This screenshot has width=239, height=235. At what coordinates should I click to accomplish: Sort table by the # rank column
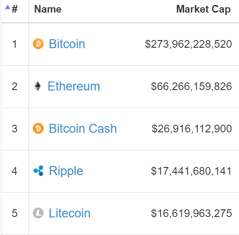click(x=15, y=9)
